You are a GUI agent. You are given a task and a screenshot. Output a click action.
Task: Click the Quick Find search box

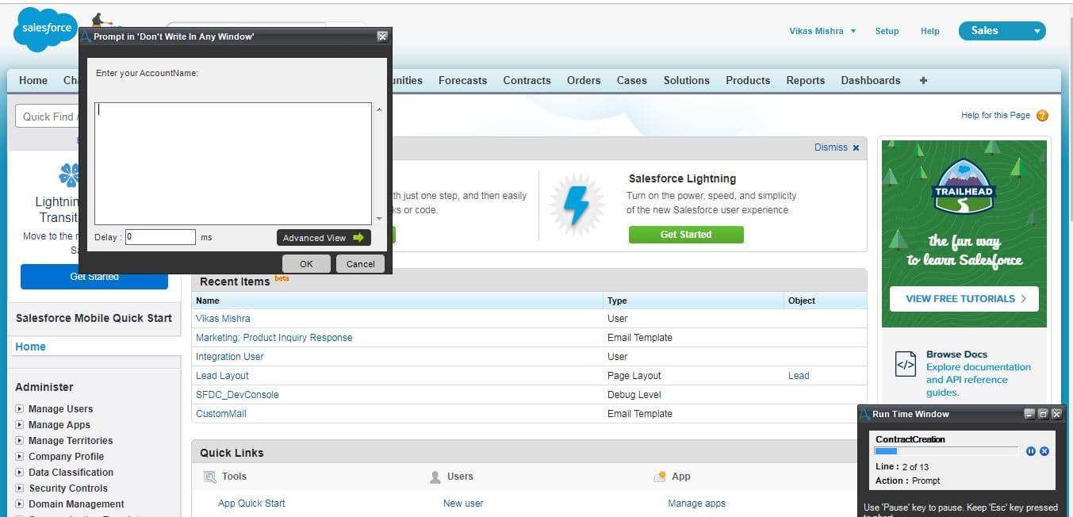pyautogui.click(x=49, y=117)
